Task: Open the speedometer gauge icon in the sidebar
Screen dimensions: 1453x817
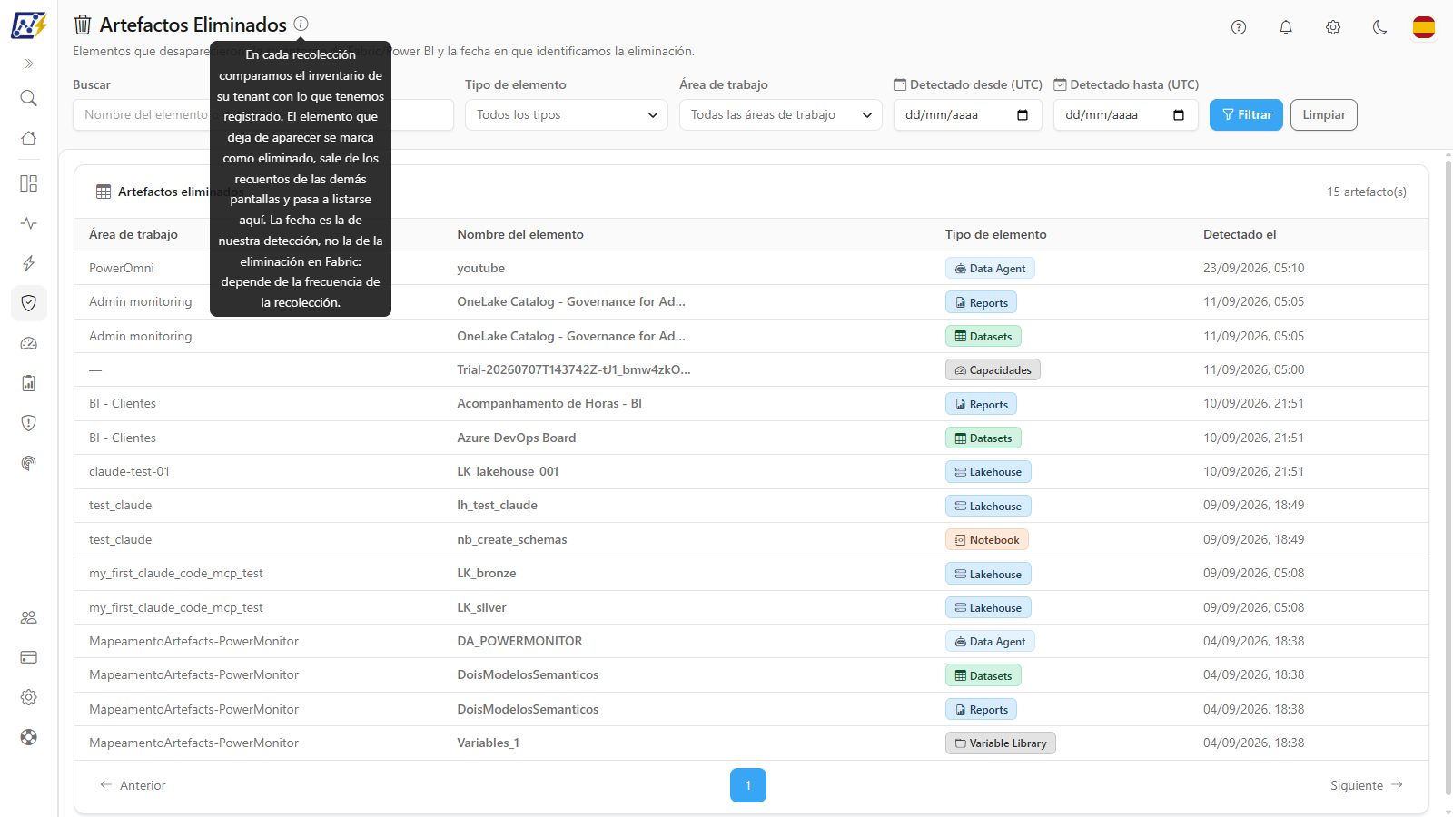Action: tap(29, 343)
